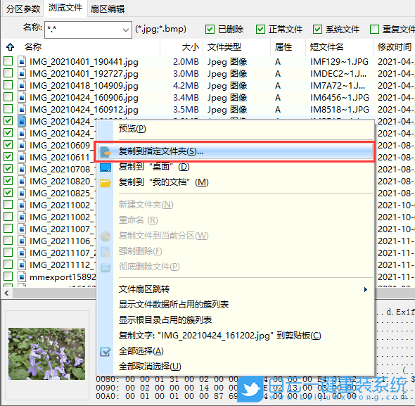Click file icon of IMG_20210825 row
The image size is (415, 406).
pos(22,193)
